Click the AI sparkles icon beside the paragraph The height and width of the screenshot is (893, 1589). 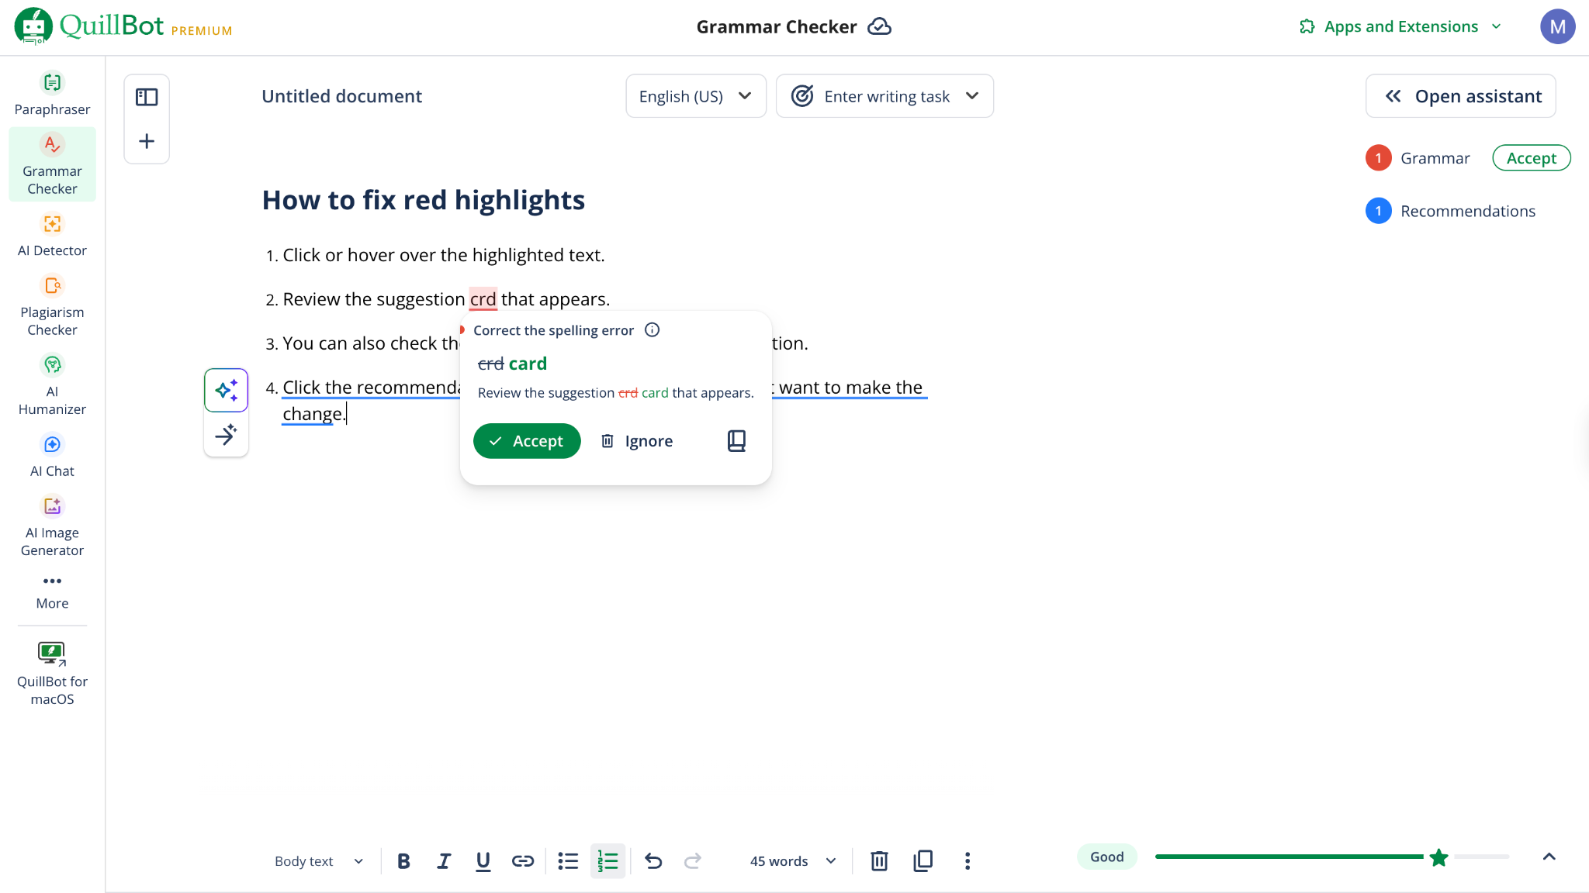tap(226, 390)
